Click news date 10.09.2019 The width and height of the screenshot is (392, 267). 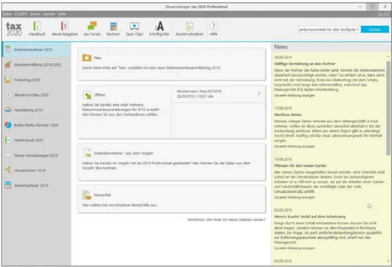pyautogui.click(x=283, y=159)
